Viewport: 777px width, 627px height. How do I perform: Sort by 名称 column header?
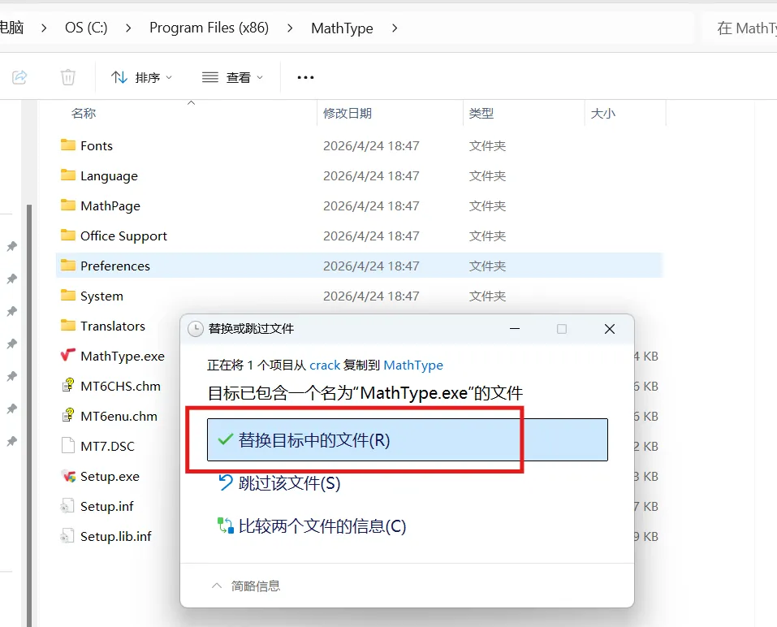pyautogui.click(x=84, y=114)
